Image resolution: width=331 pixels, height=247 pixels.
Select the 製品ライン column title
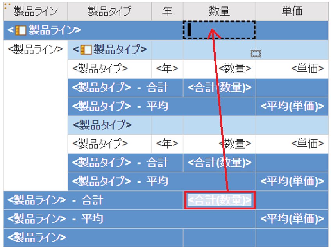click(x=36, y=11)
